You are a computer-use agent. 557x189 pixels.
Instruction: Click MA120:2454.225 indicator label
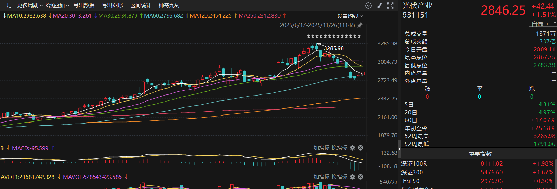[211, 16]
